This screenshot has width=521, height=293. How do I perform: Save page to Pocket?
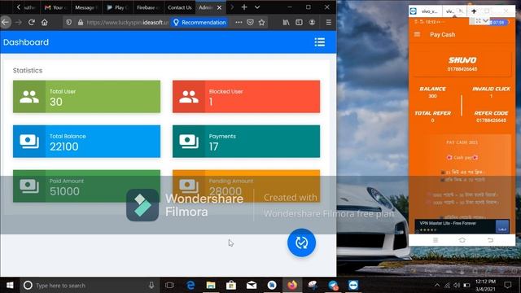250,22
